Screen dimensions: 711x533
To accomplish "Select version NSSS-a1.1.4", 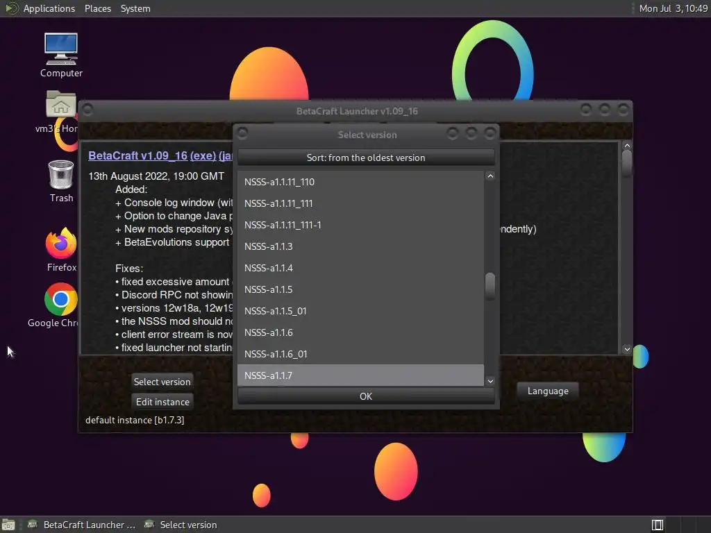I will pyautogui.click(x=360, y=268).
